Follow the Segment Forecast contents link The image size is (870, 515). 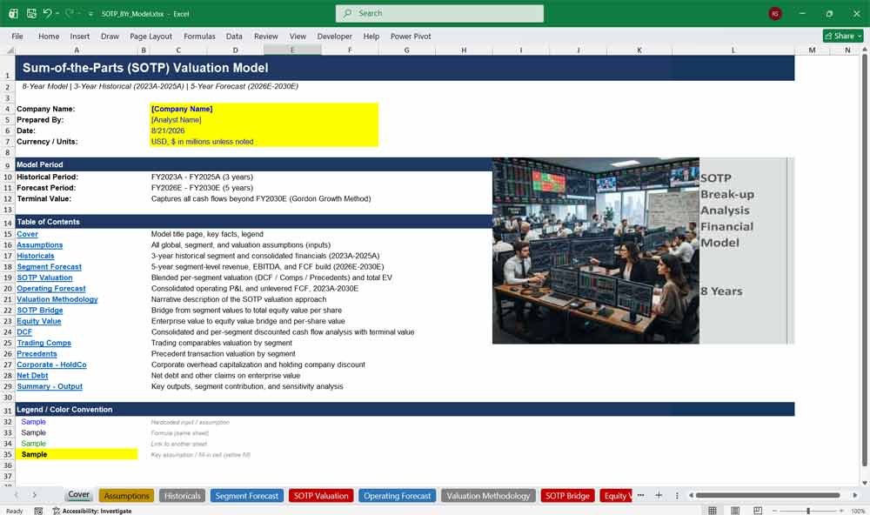(49, 267)
